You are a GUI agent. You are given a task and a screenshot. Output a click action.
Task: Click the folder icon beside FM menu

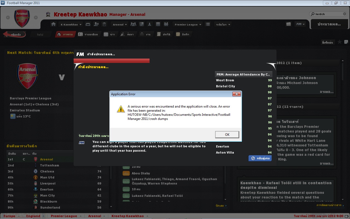pyautogui.click(x=288, y=24)
